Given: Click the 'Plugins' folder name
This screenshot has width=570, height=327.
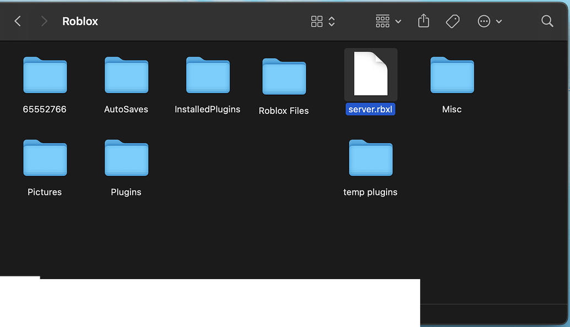Looking at the screenshot, I should pos(126,192).
